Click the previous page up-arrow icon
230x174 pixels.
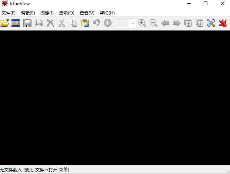tap(188, 23)
